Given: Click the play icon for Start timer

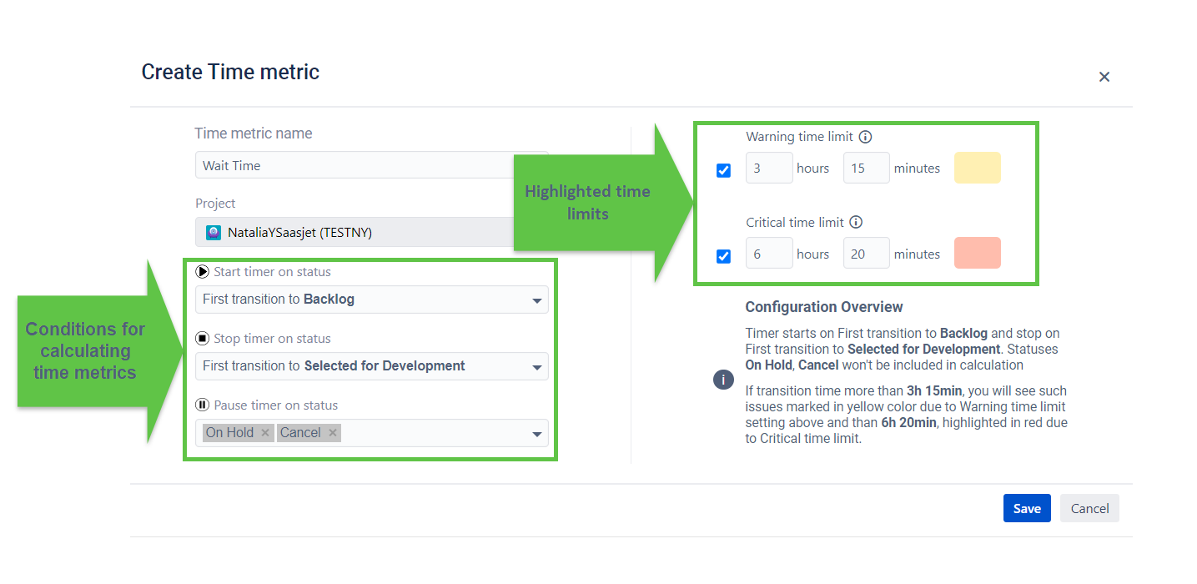Looking at the screenshot, I should click(x=202, y=272).
